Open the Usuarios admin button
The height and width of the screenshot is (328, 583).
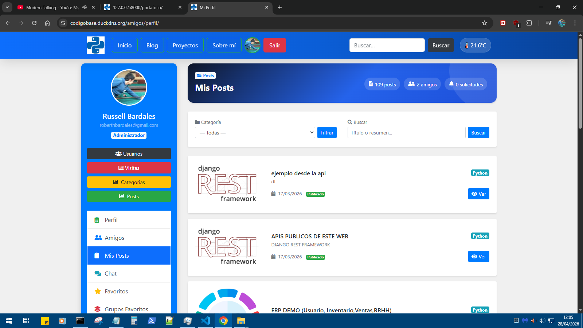point(129,154)
